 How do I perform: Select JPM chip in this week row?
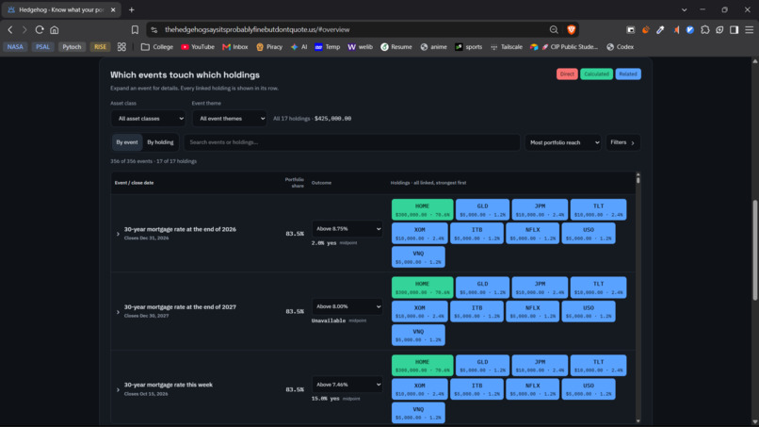click(540, 366)
